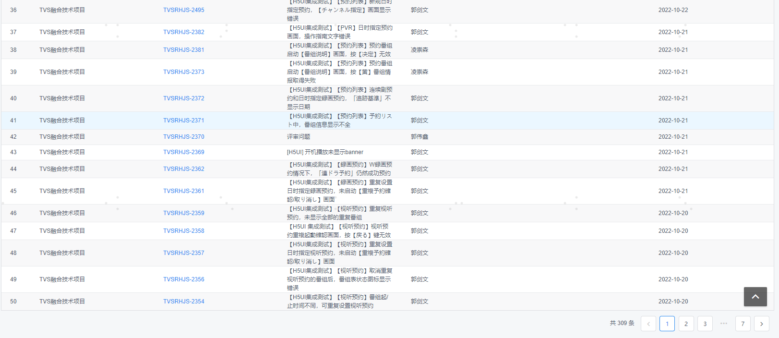779x338 pixels.
Task: Select current page 1 button
Action: click(x=667, y=324)
